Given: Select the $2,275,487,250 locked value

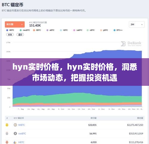Looking at the screenshot, I should [x=135, y=125].
